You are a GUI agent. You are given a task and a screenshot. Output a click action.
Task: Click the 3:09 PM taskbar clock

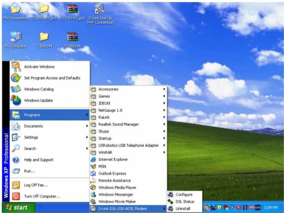click(271, 208)
